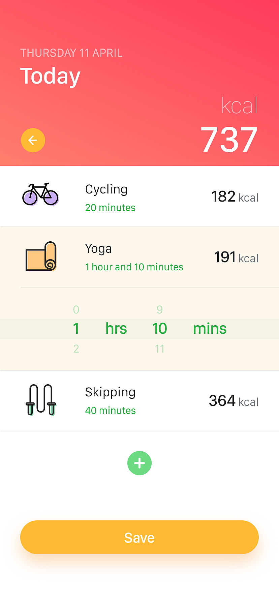Select 0 in the hours picker
This screenshot has width=279, height=604.
pos(76,309)
